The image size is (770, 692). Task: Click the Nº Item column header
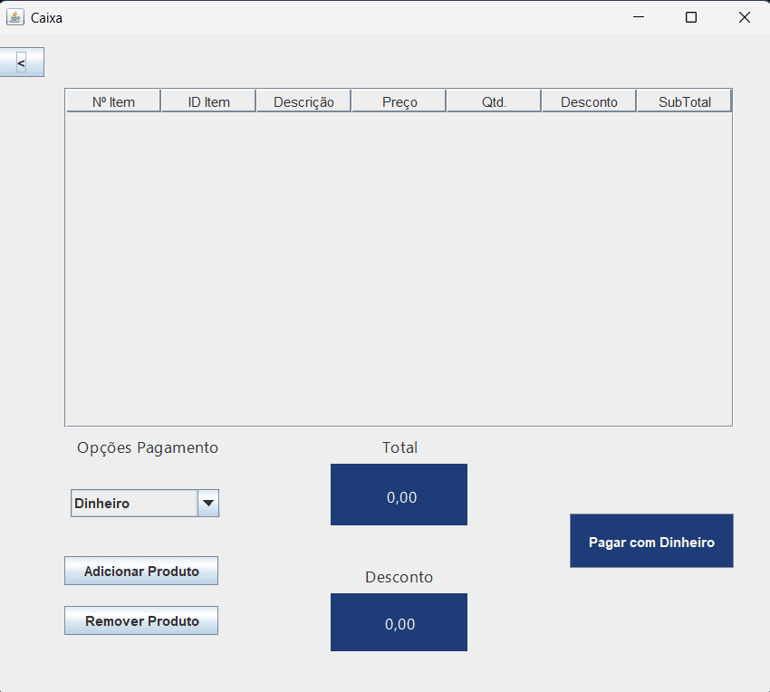click(113, 101)
